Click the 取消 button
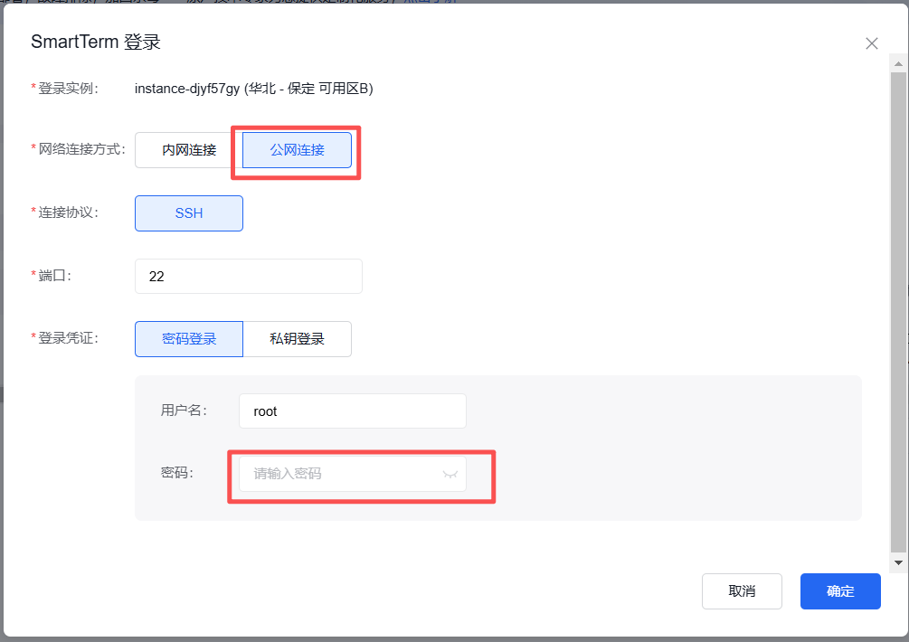 (x=742, y=591)
